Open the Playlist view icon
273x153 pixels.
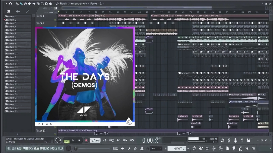tap(194, 148)
